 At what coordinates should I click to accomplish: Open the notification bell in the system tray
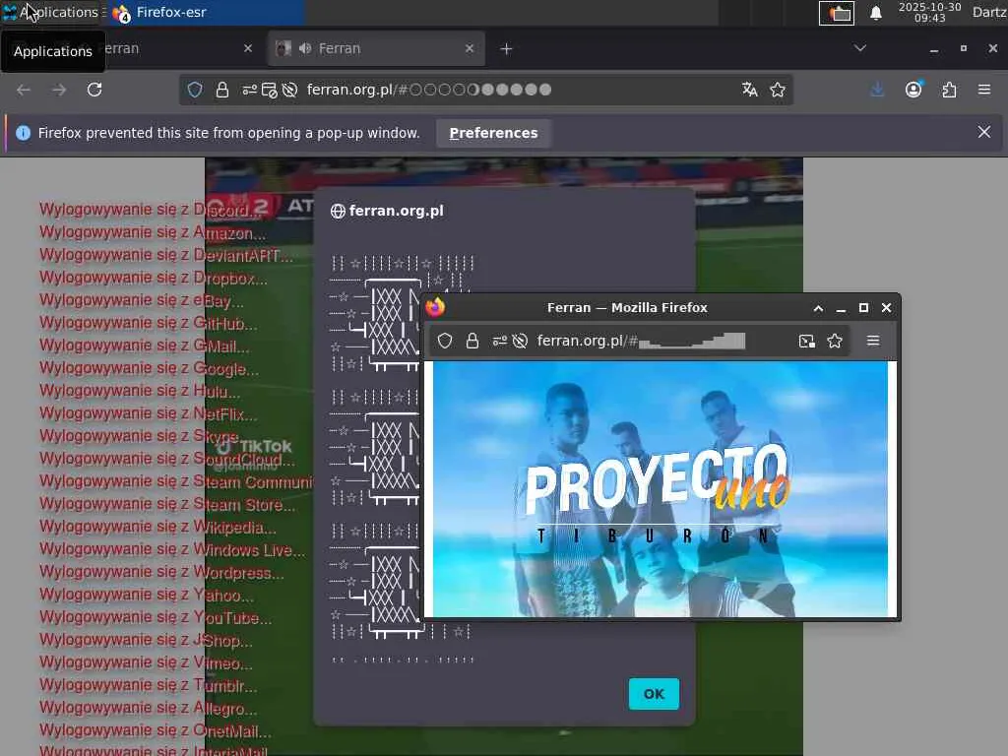(875, 13)
